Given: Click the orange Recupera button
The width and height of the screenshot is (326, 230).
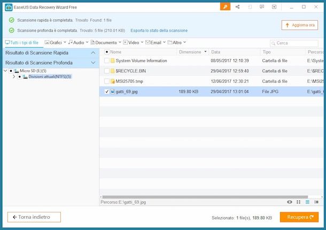Looking at the screenshot, I should point(299,217).
